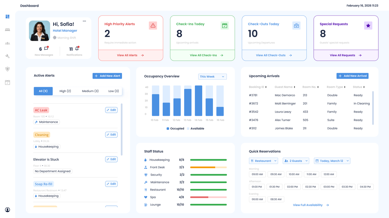The width and height of the screenshot is (389, 218).
Task: Select the 02:30 PM afternoon time slot
Action: (x=311, y=187)
